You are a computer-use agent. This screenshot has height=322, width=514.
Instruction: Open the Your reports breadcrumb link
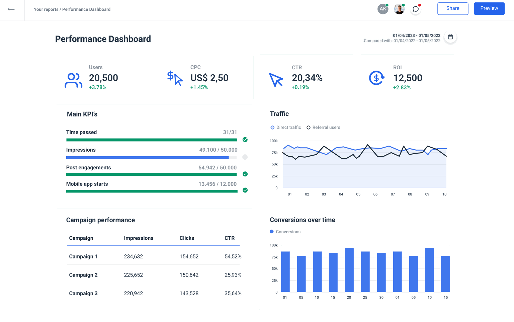[x=46, y=9]
